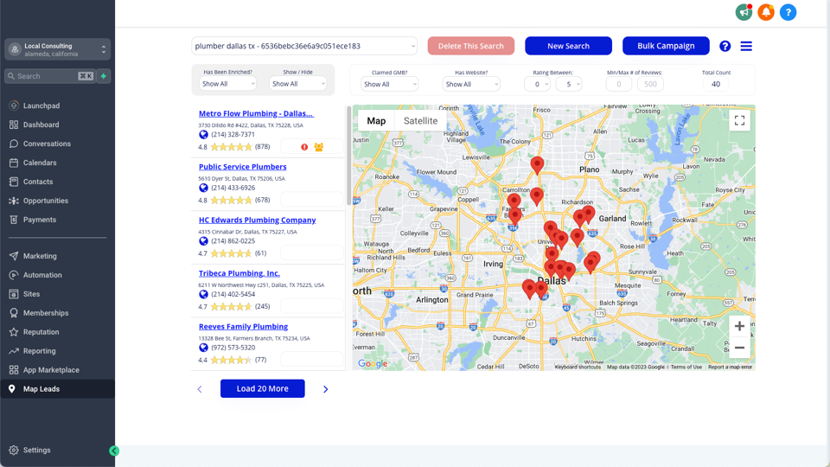Click the quick actions lightning bolt
Image resolution: width=830 pixels, height=467 pixels.
pyautogui.click(x=104, y=76)
